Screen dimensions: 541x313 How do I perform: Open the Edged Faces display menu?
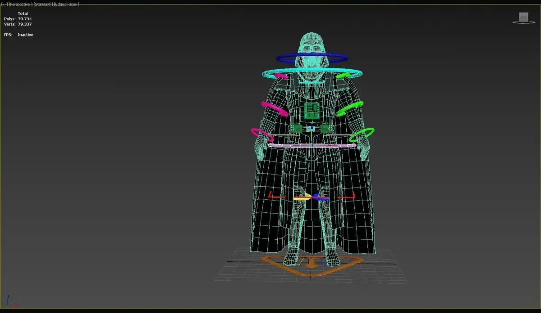coord(66,4)
